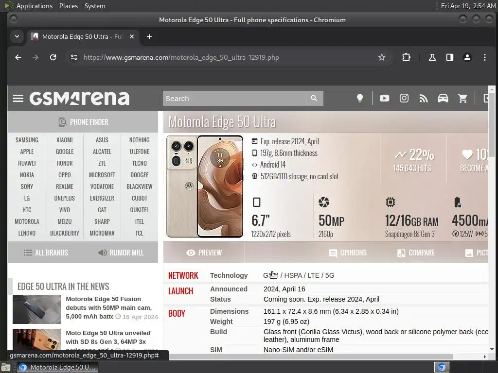Click the SIM spec label
Image resolution: width=498 pixels, height=373 pixels.
pyautogui.click(x=216, y=350)
